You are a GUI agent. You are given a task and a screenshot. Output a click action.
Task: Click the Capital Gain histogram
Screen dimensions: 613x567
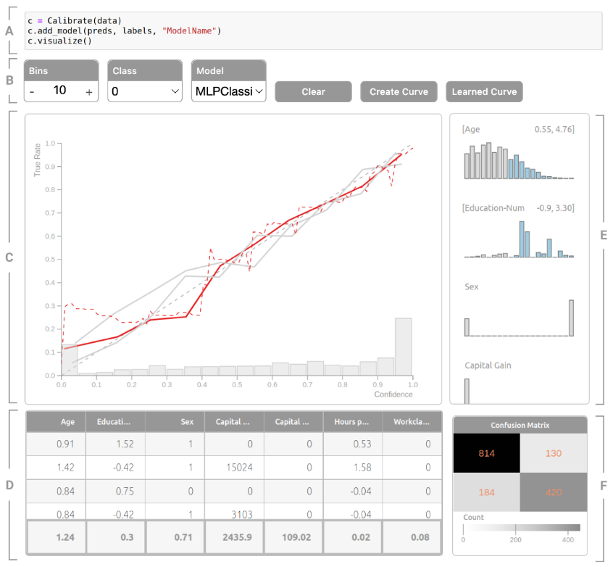click(x=519, y=389)
